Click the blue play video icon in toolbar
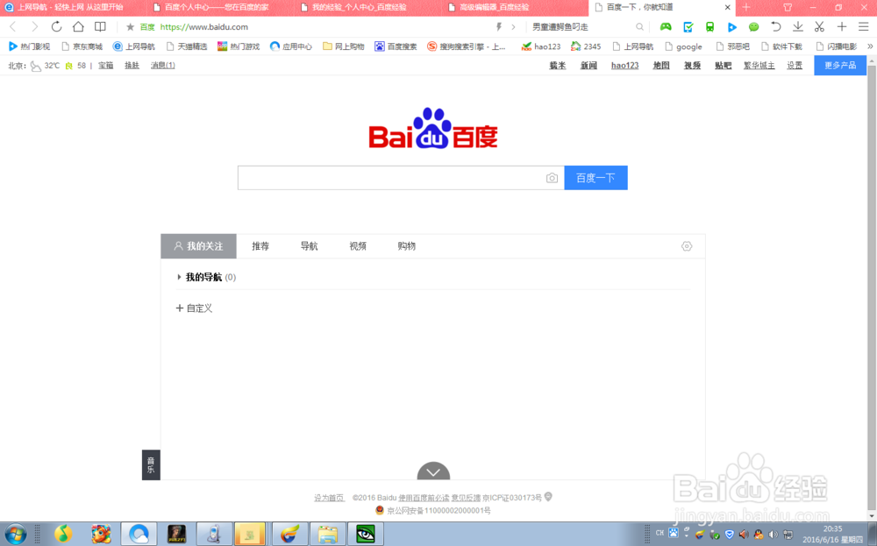This screenshot has width=877, height=546. coord(731,27)
